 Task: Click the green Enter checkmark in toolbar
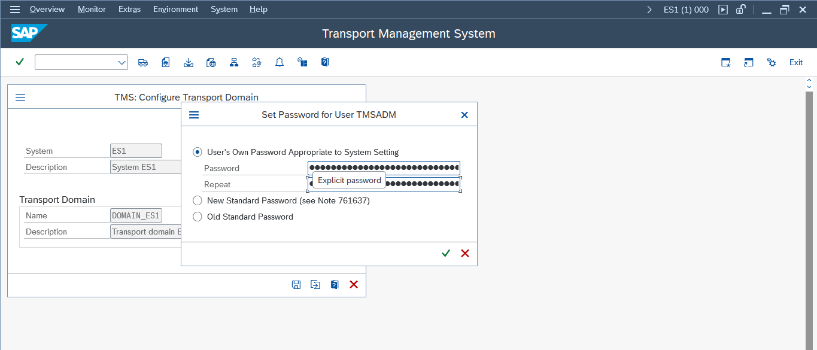click(20, 62)
